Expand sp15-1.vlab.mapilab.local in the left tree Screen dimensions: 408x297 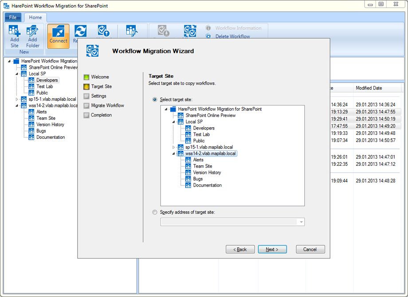[x=17, y=99]
